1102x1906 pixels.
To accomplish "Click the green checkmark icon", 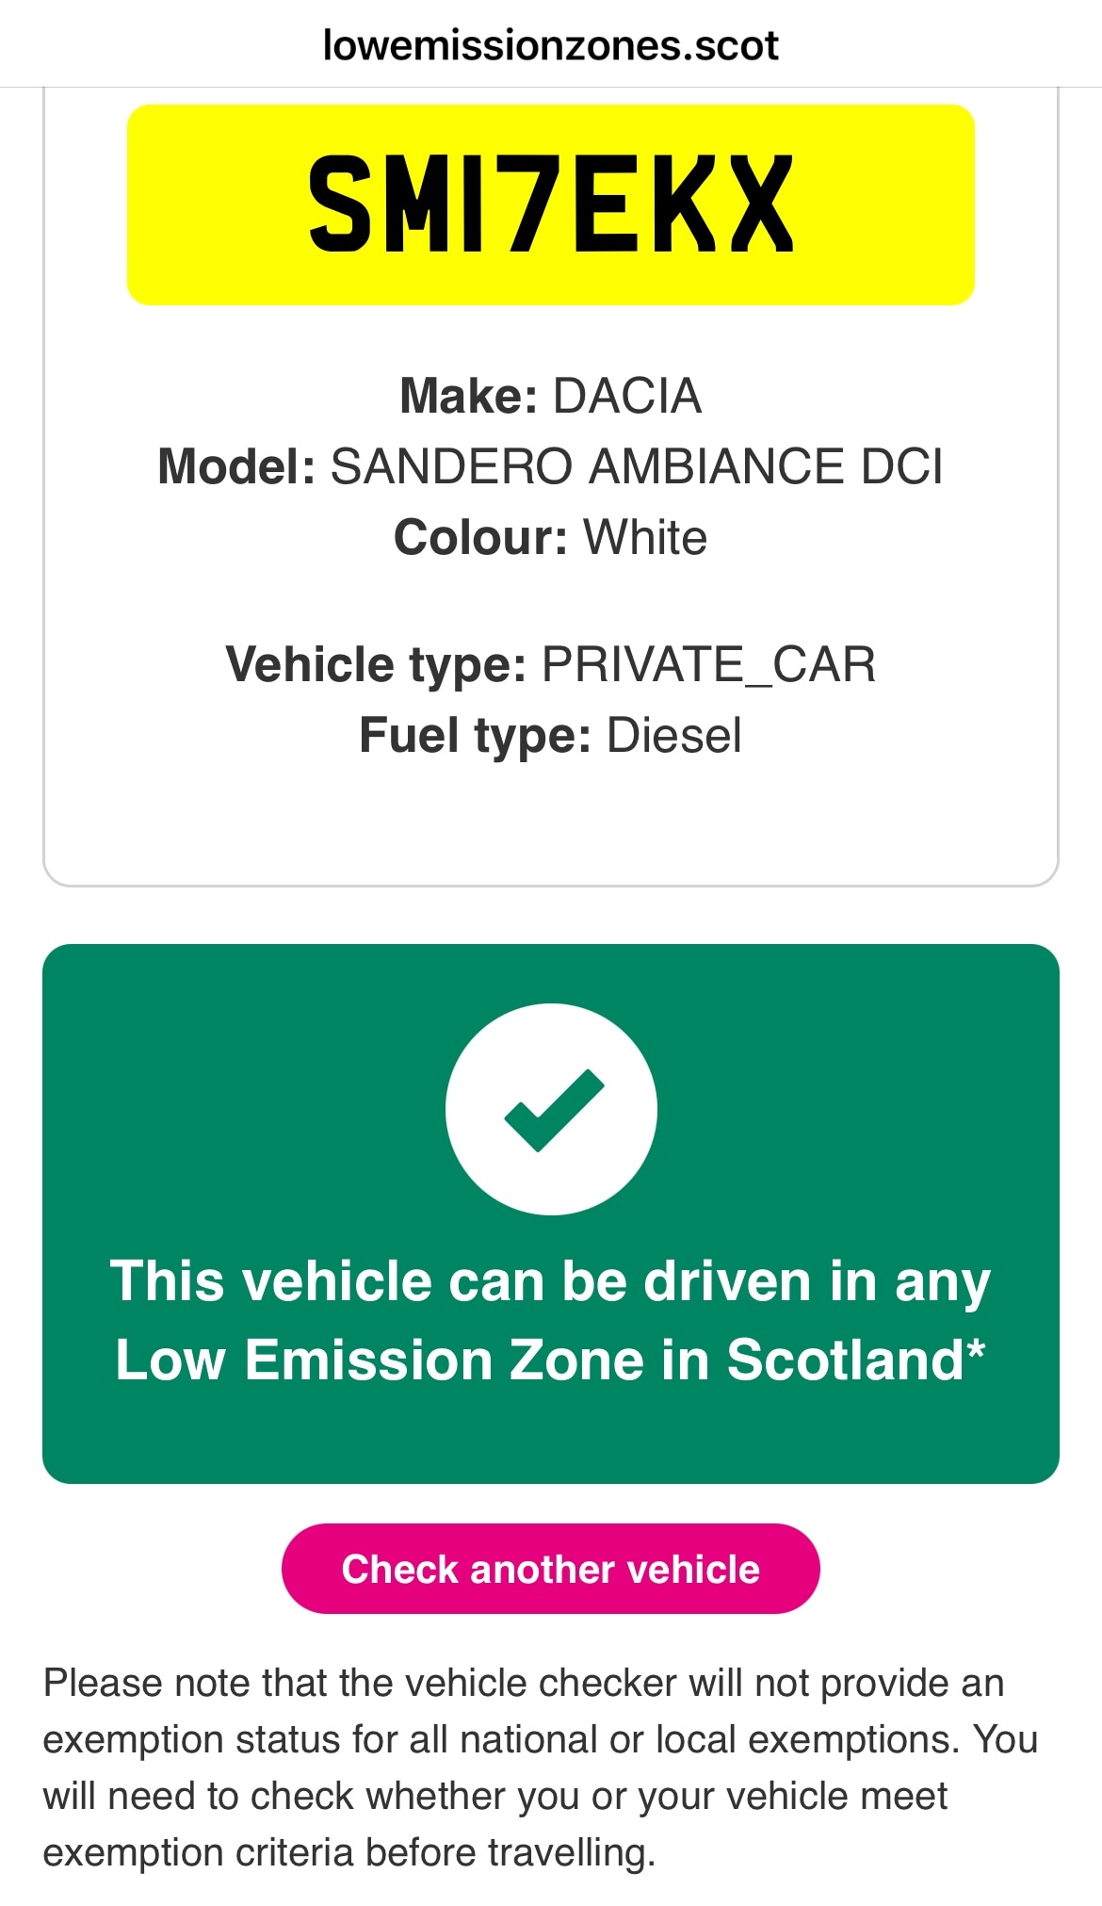I will [x=552, y=1109].
